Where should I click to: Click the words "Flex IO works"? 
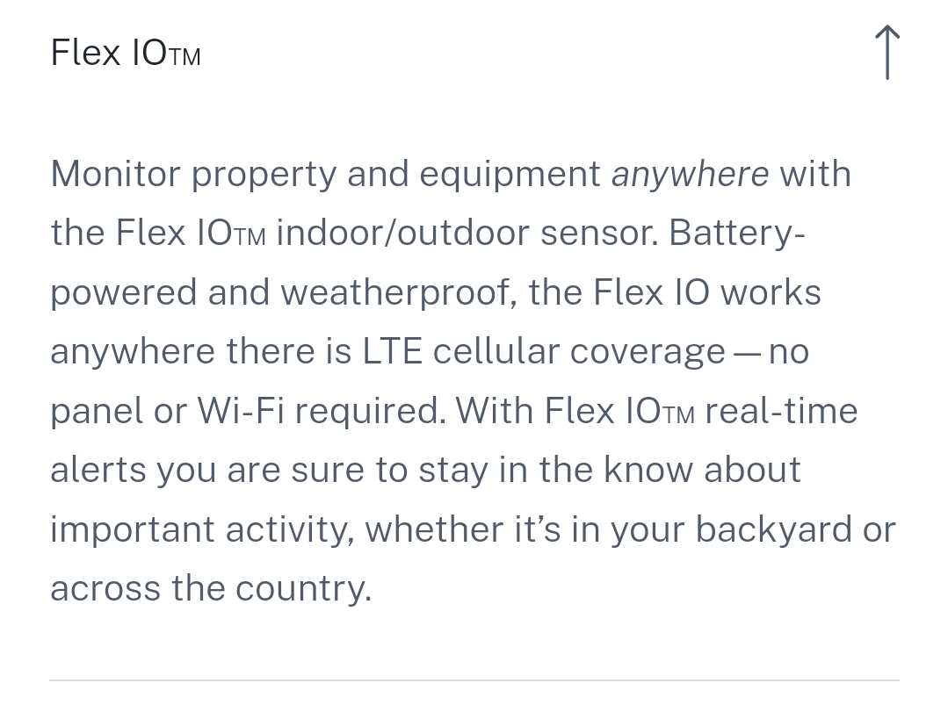(x=707, y=292)
